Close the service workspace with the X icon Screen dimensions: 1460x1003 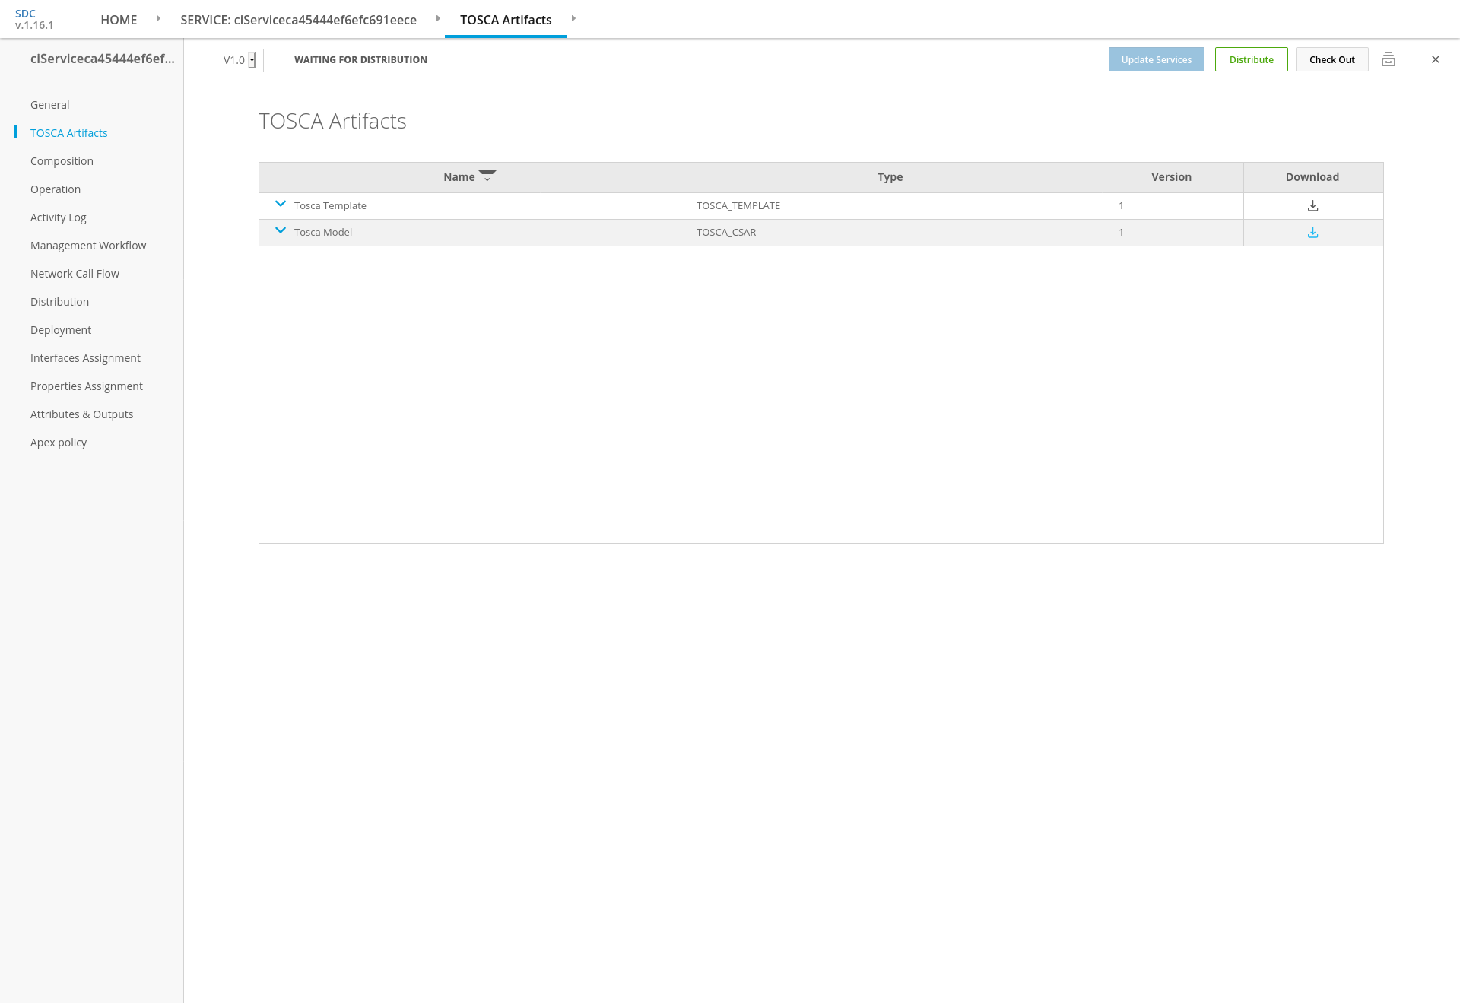[x=1435, y=59]
